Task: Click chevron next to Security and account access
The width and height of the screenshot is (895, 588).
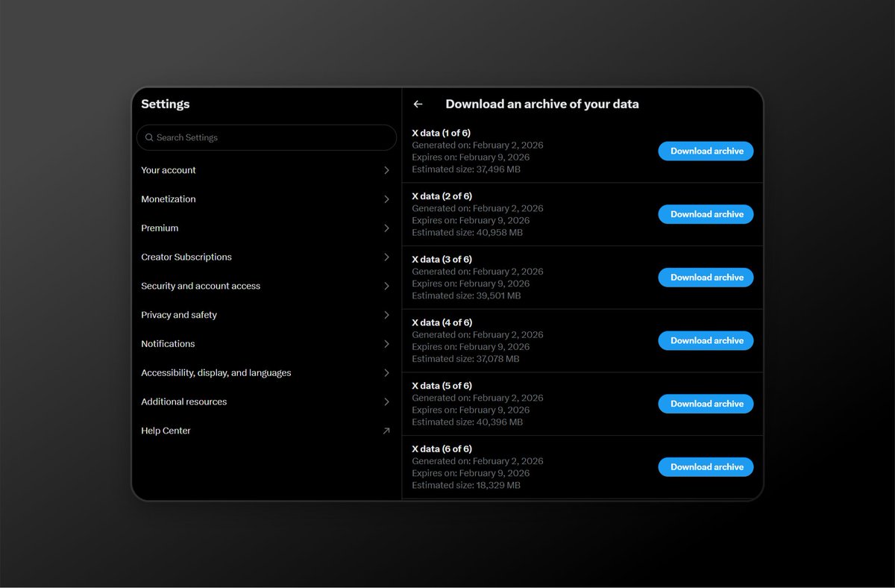Action: [x=386, y=287]
